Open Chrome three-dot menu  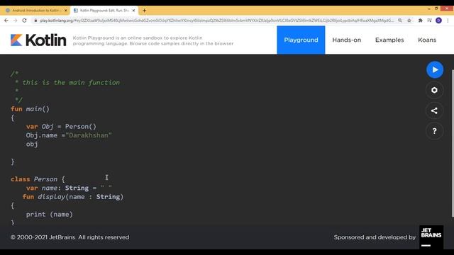[448, 21]
